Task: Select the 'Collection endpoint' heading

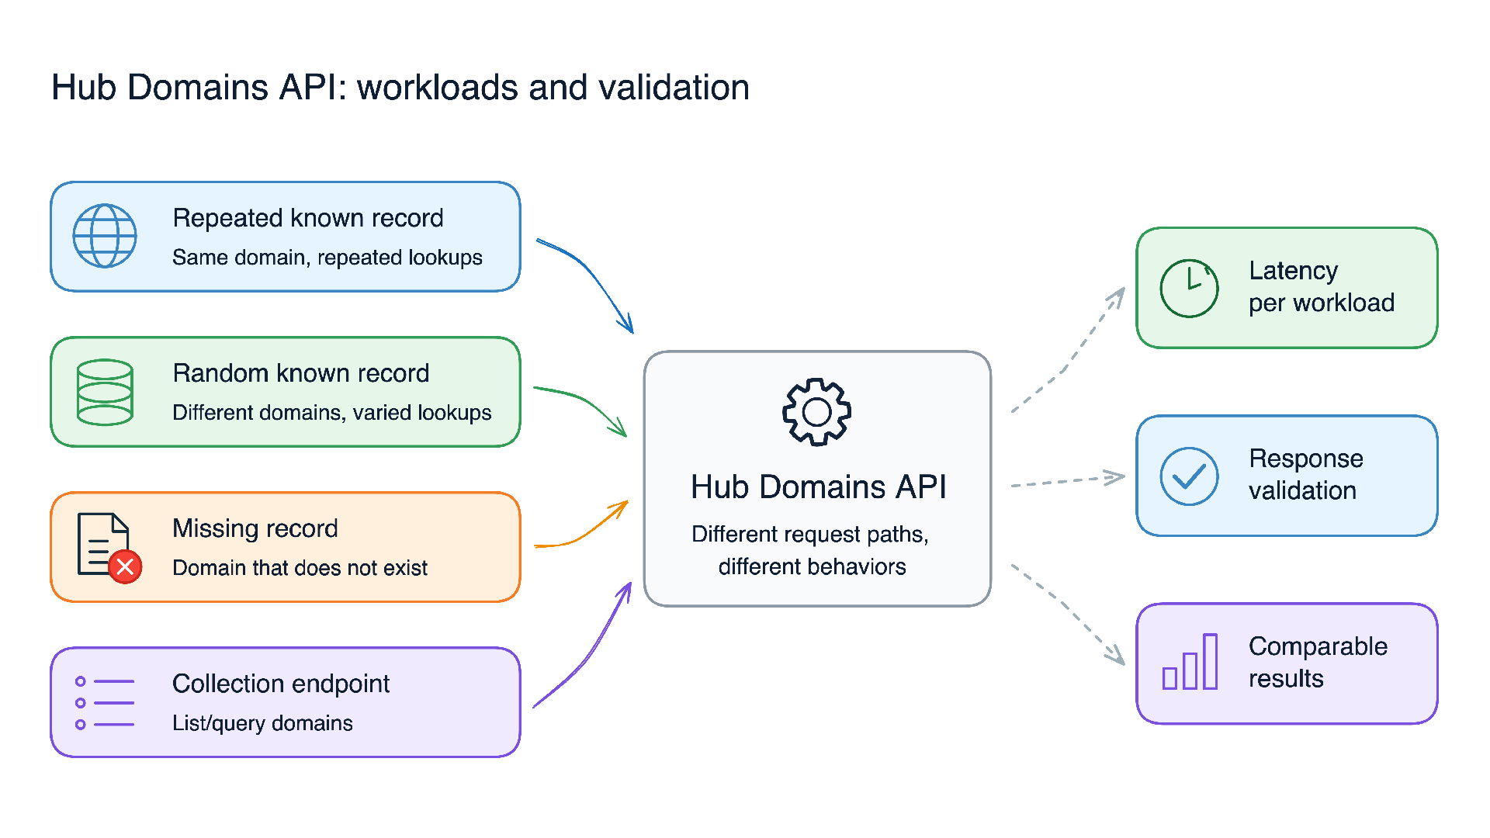Action: tap(281, 684)
